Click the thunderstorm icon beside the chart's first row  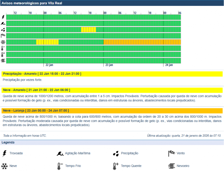pos(3,17)
